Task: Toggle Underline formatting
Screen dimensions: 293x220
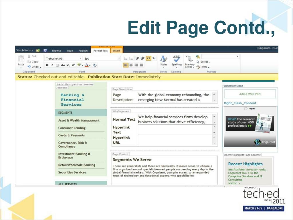Action: 57,65
